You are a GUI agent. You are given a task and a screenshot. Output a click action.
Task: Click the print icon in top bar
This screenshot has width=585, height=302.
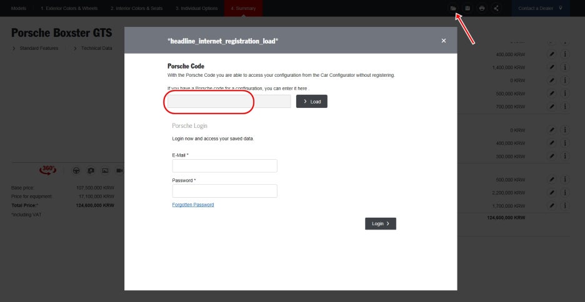click(482, 8)
